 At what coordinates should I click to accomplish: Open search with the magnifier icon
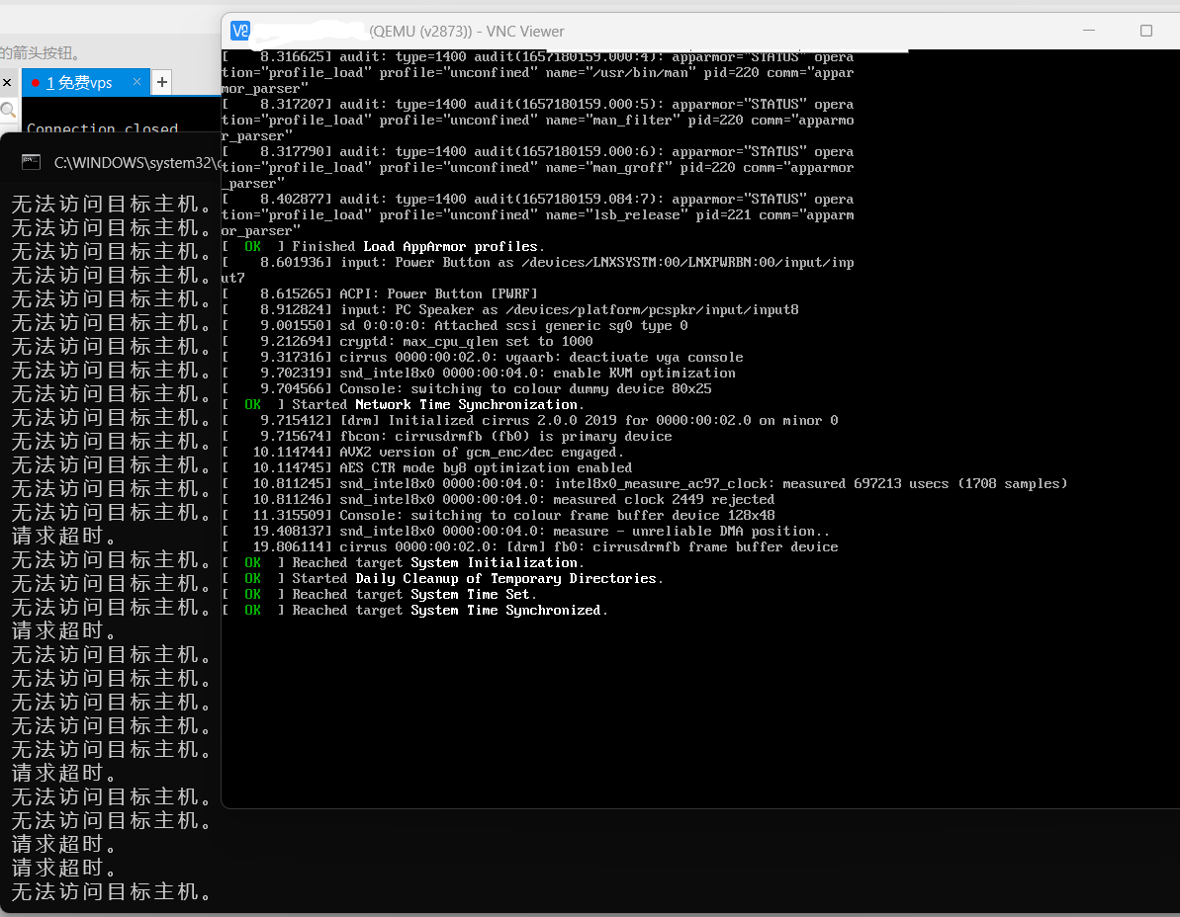click(8, 110)
